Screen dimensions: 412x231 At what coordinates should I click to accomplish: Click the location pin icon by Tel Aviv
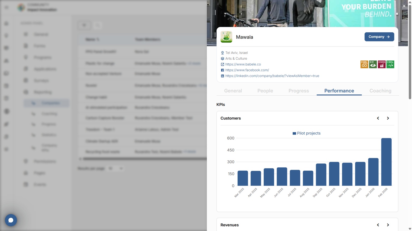pyautogui.click(x=222, y=53)
